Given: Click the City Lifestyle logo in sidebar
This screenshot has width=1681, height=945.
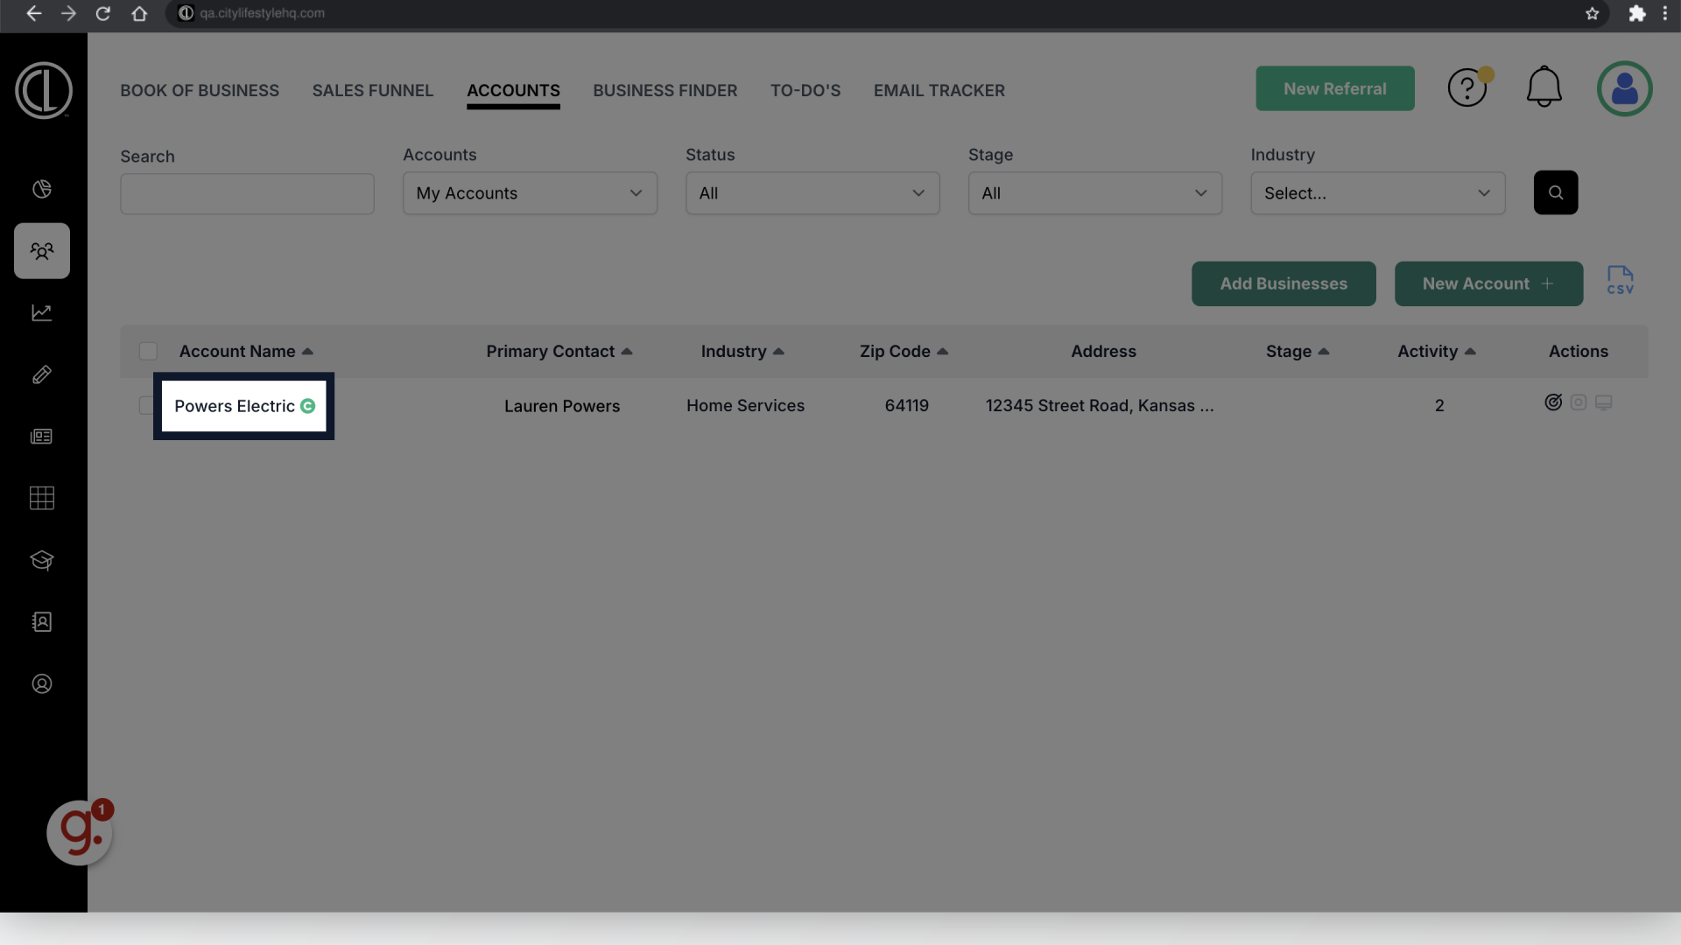Looking at the screenshot, I should [43, 90].
